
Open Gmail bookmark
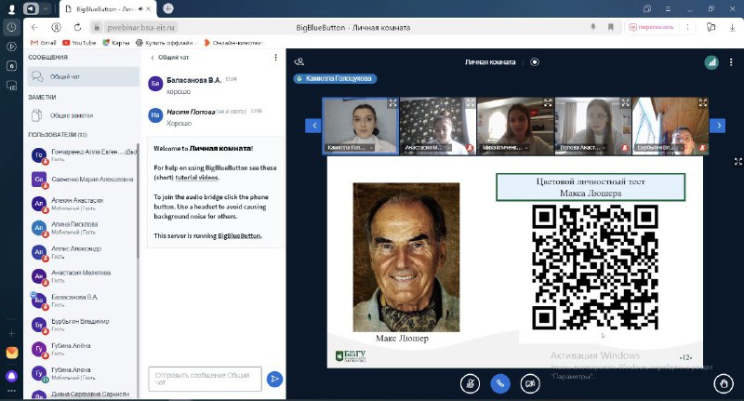[43, 43]
